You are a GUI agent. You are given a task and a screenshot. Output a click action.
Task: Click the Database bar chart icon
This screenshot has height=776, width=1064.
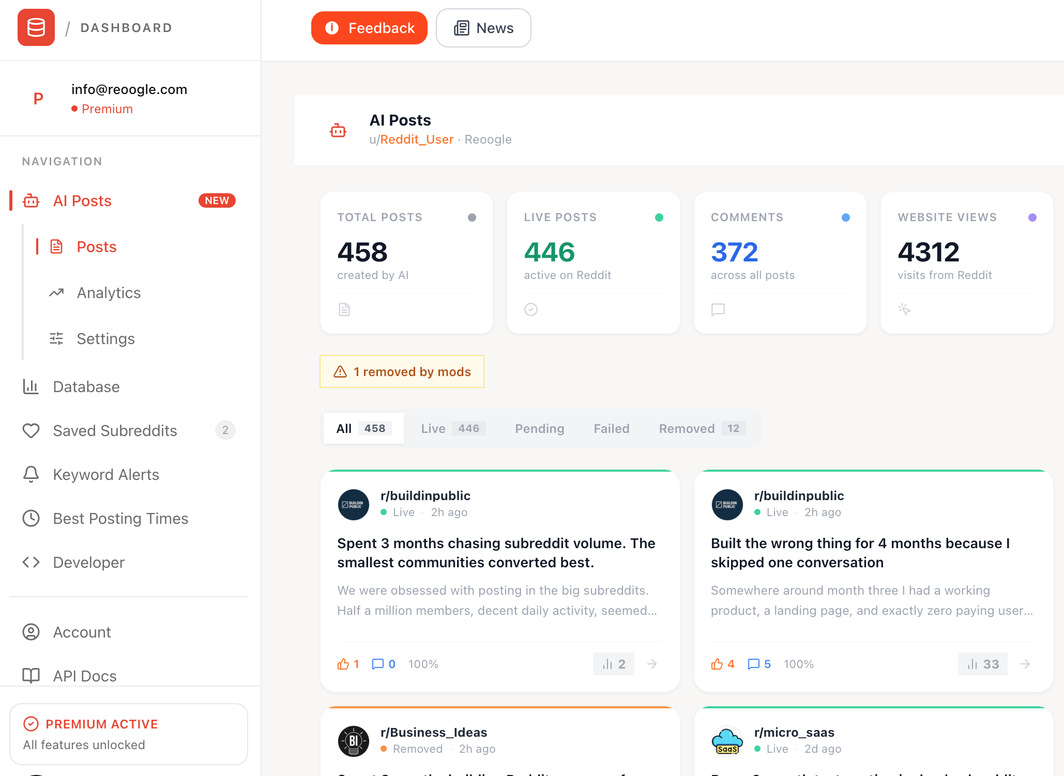(x=31, y=386)
